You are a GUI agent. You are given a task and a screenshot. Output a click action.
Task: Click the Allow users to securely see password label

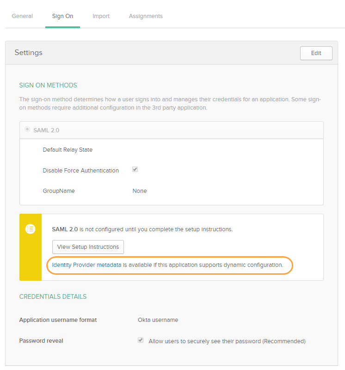pyautogui.click(x=227, y=341)
